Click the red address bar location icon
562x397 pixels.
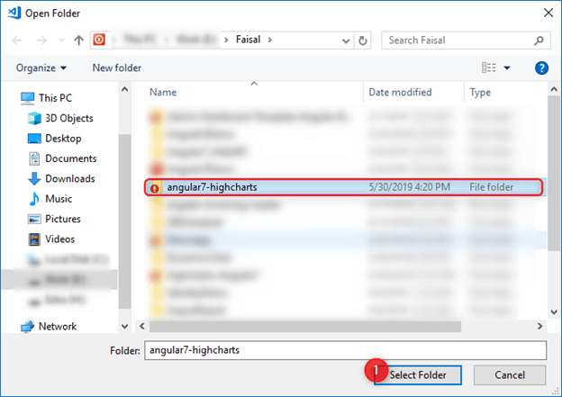[x=99, y=40]
